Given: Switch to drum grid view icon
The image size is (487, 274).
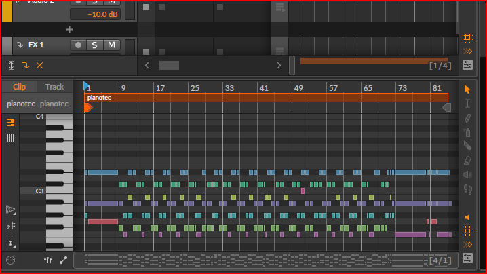Looking at the screenshot, I should click(x=11, y=138).
